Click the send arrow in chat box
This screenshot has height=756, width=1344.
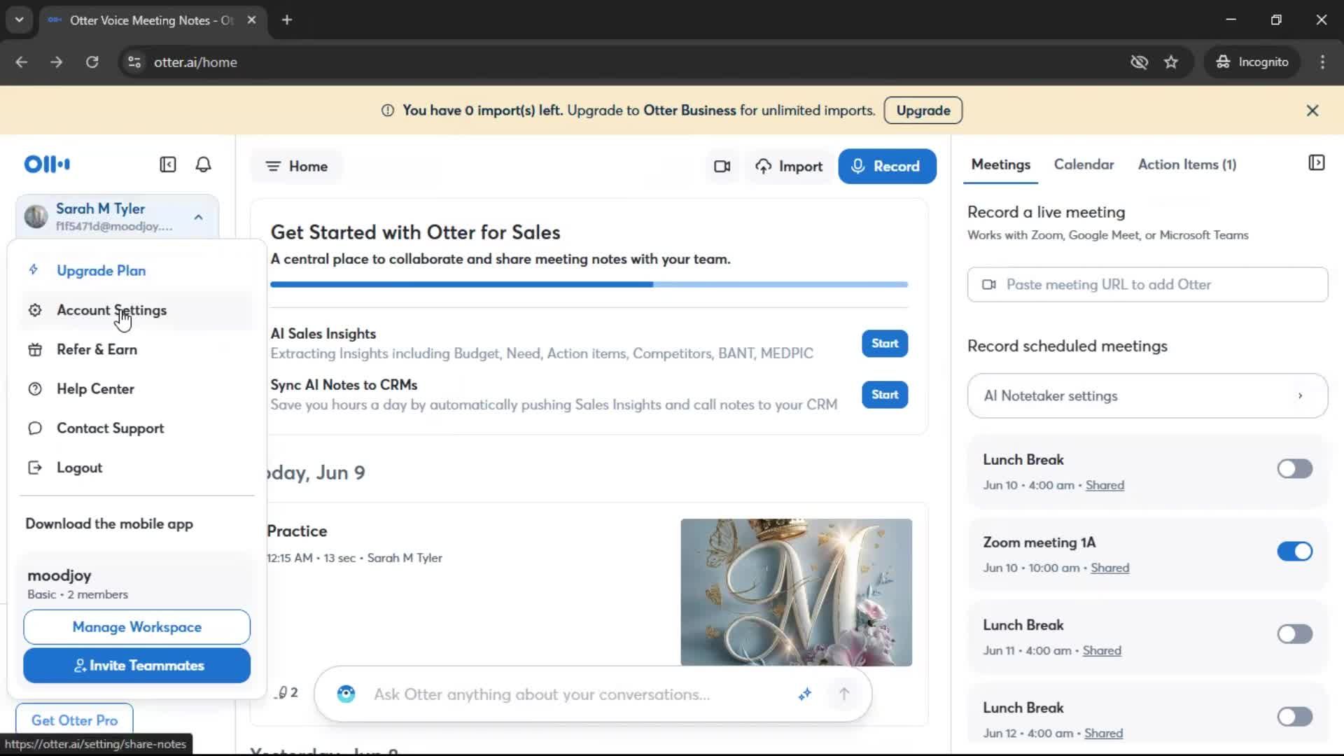coord(844,694)
